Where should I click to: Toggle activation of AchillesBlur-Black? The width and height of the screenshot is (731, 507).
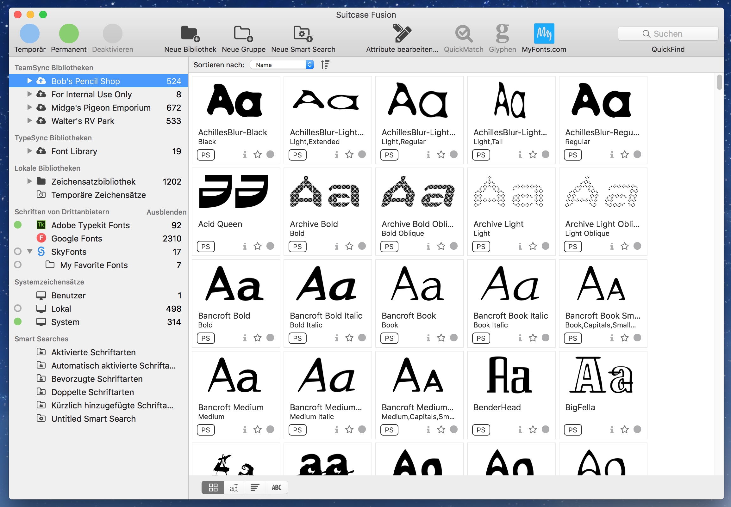tap(270, 154)
